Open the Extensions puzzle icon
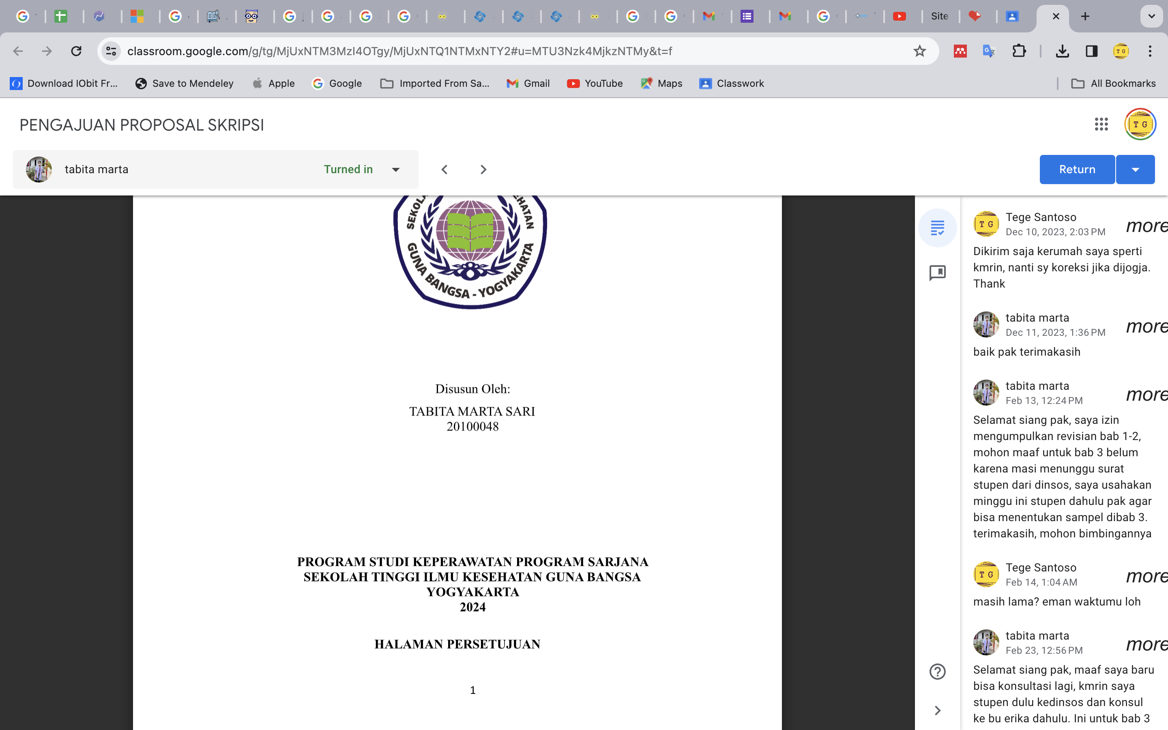Image resolution: width=1168 pixels, height=730 pixels. pyautogui.click(x=1019, y=51)
